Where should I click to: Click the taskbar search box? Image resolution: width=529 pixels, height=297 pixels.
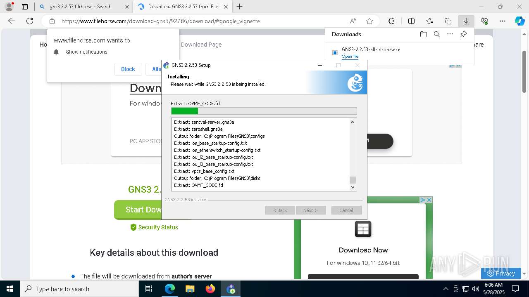pos(79,289)
